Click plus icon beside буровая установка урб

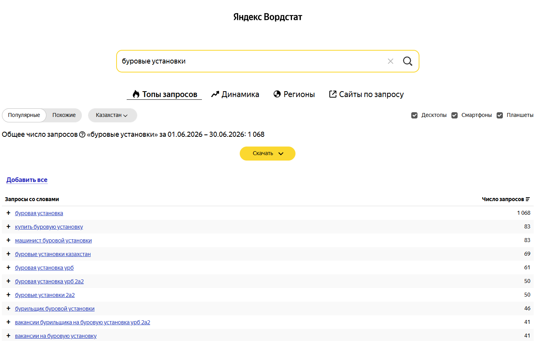pyautogui.click(x=8, y=267)
